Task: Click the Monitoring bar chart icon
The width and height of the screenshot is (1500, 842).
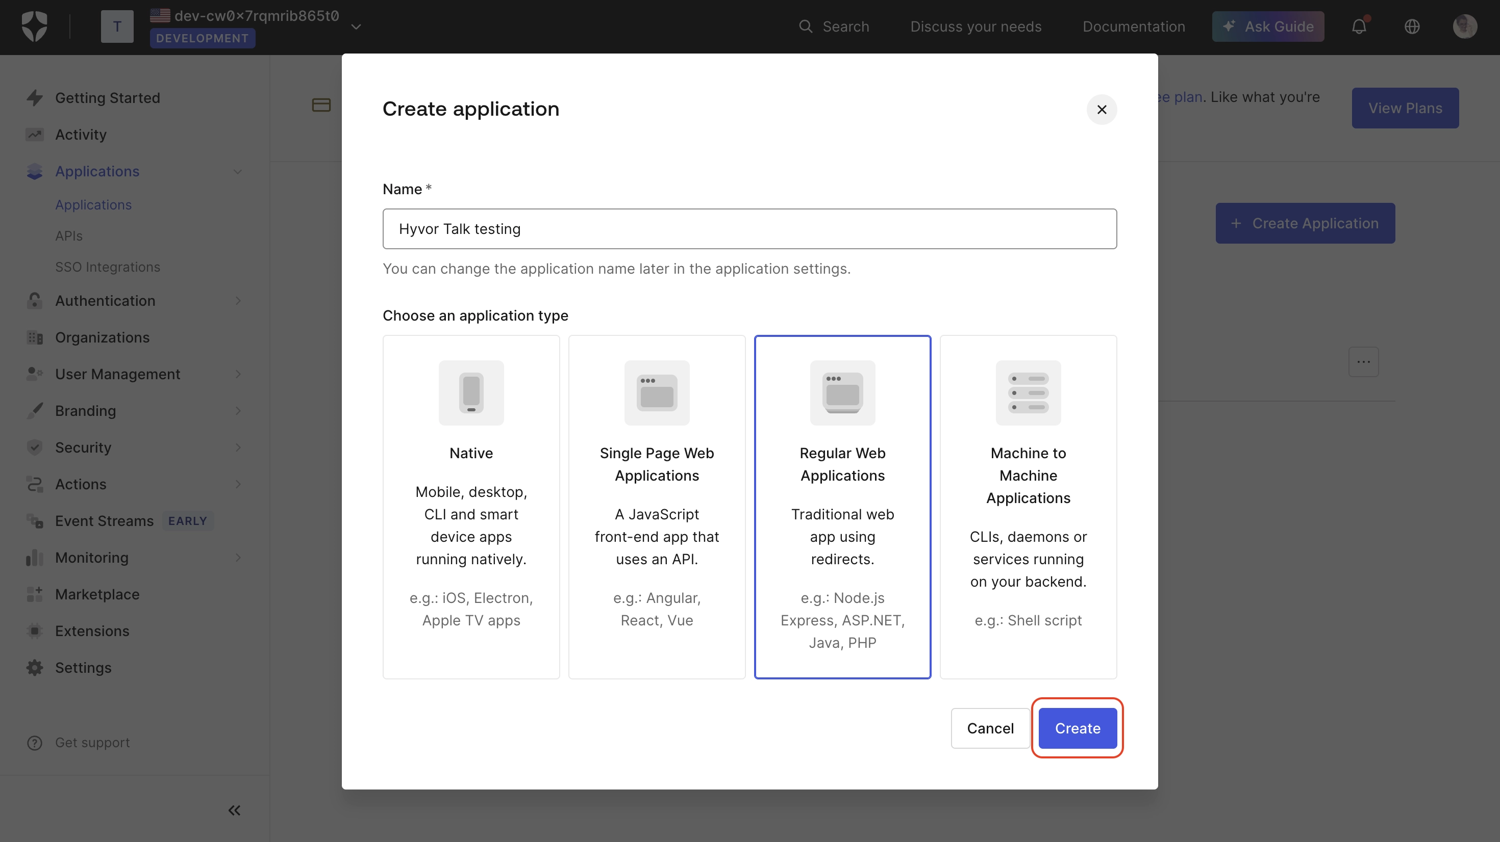Action: [x=34, y=558]
